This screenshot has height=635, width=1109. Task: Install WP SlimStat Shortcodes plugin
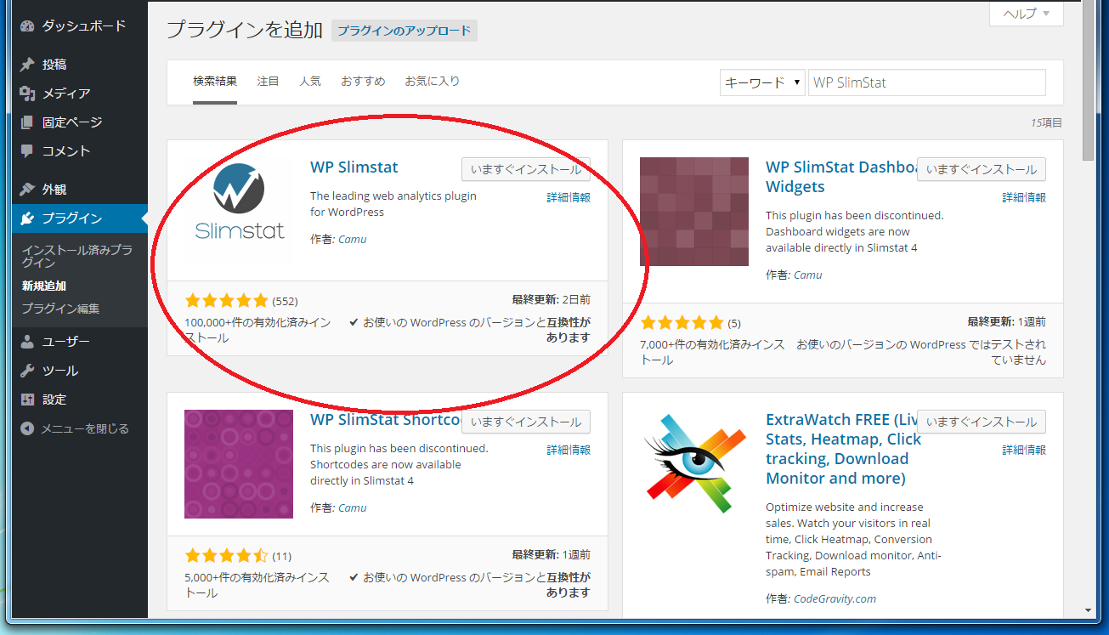tap(526, 422)
